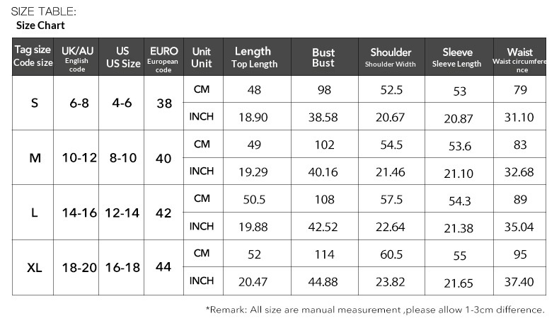The image size is (559, 333).
Task: Select the 12-14 US size cell
Action: [x=121, y=213]
